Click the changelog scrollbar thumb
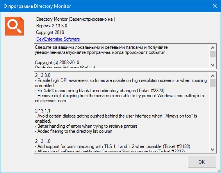Viewport: 221px width, 173px height. [212, 83]
